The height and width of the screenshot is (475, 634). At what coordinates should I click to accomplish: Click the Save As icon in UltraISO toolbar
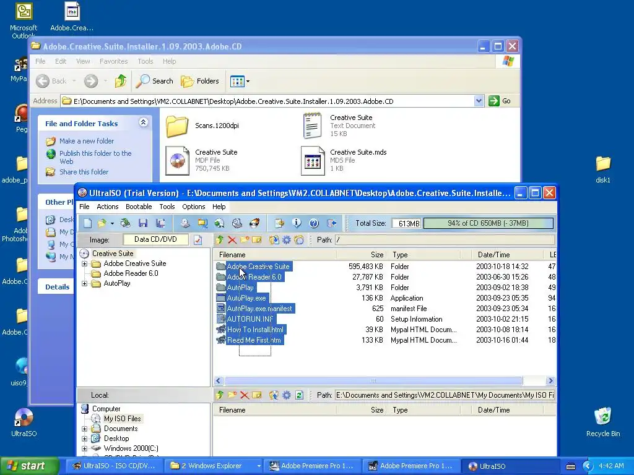pos(160,223)
